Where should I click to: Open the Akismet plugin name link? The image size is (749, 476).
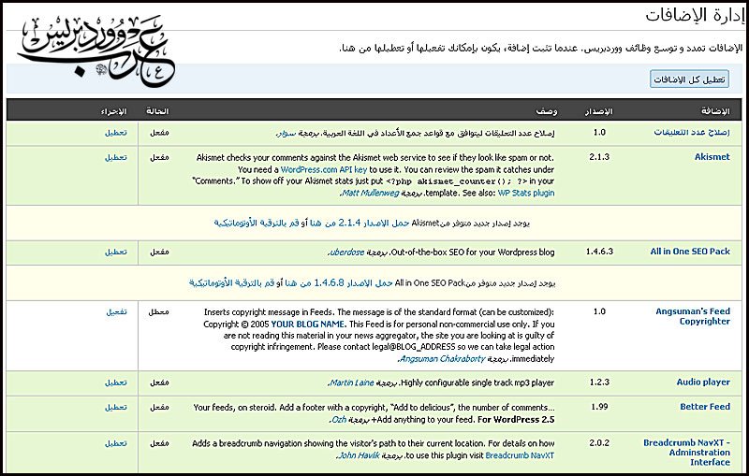coord(712,156)
